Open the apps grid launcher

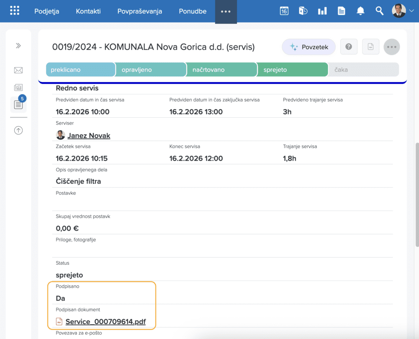(x=14, y=11)
